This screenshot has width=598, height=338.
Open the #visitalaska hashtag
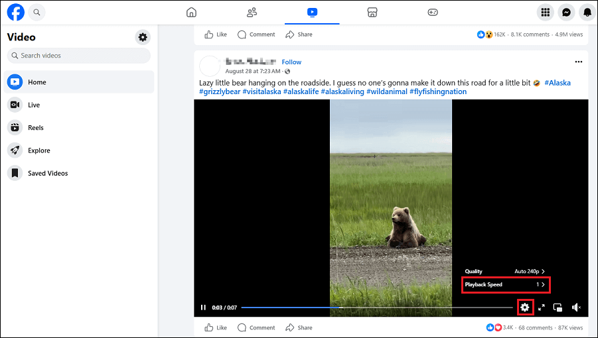(x=262, y=91)
